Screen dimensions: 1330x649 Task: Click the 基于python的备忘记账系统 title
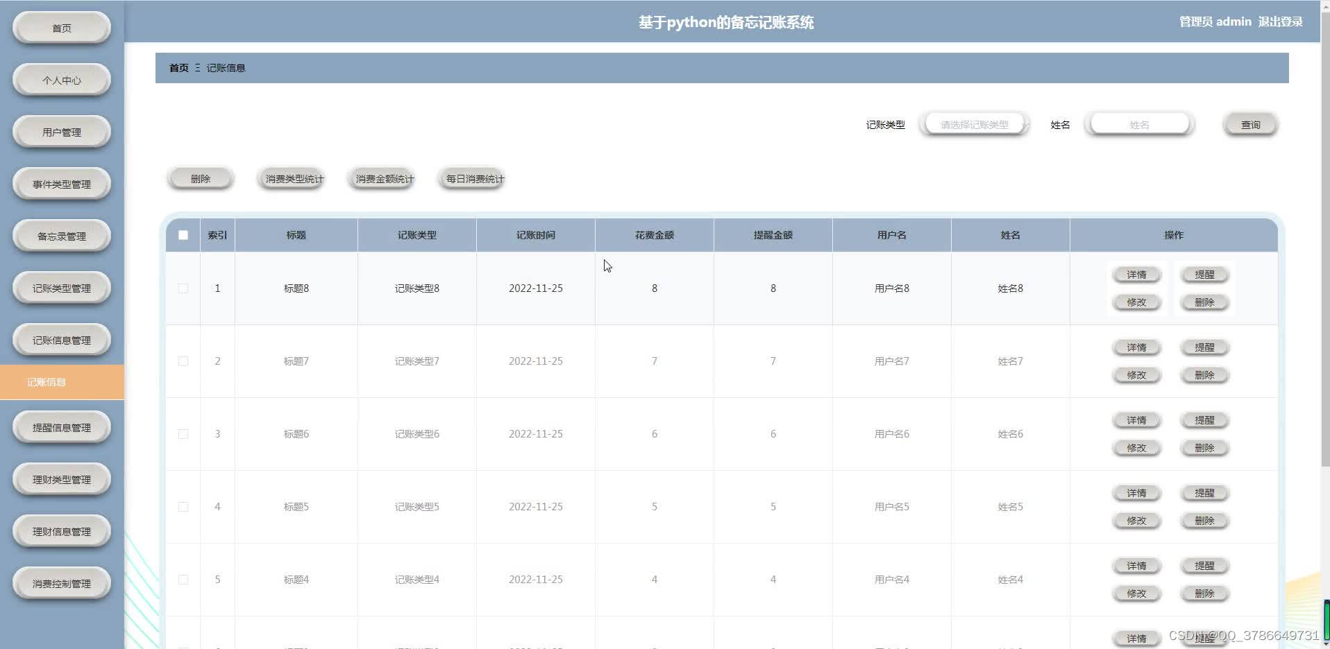(x=726, y=22)
